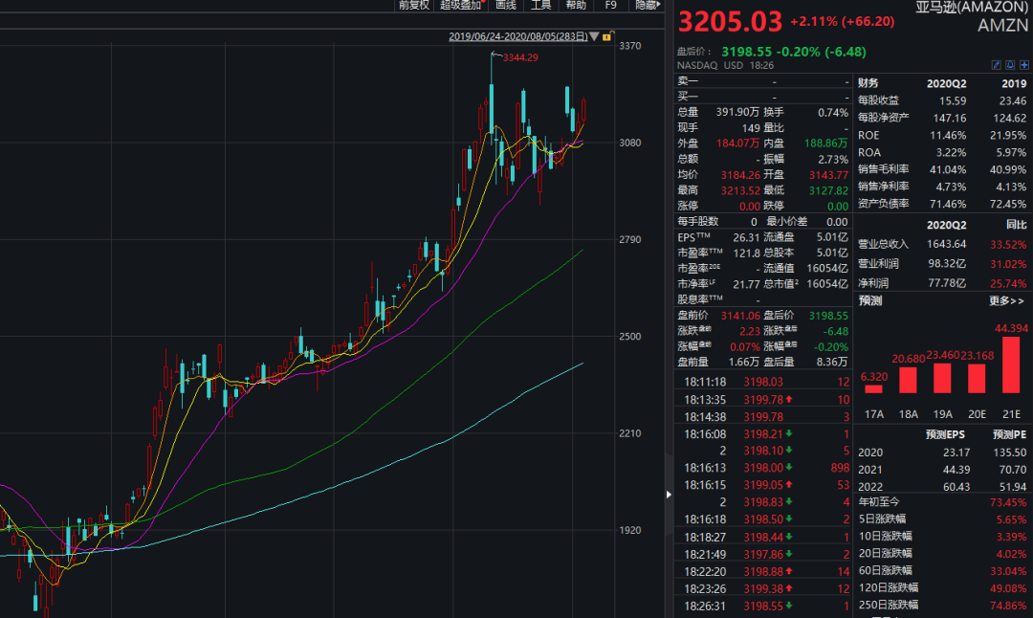
Task: Click the 250日涨跌幅 value 74.86%
Action: [1008, 605]
